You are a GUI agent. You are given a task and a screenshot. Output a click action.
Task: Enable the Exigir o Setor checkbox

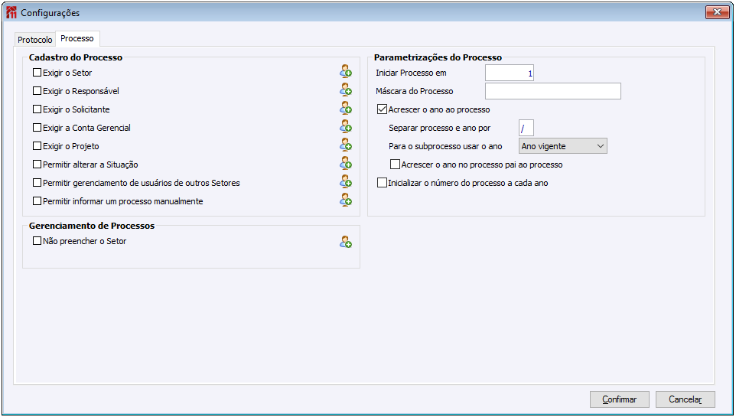37,73
